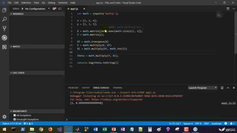Collapse the Variables section
Viewport: 237px width, 133px height.
pos(37,14)
